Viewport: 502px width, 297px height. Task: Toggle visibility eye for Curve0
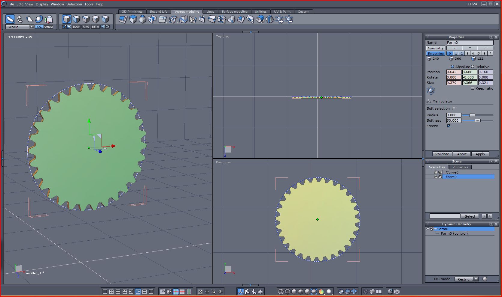pyautogui.click(x=440, y=172)
